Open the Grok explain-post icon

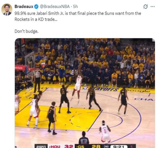point(145,7)
